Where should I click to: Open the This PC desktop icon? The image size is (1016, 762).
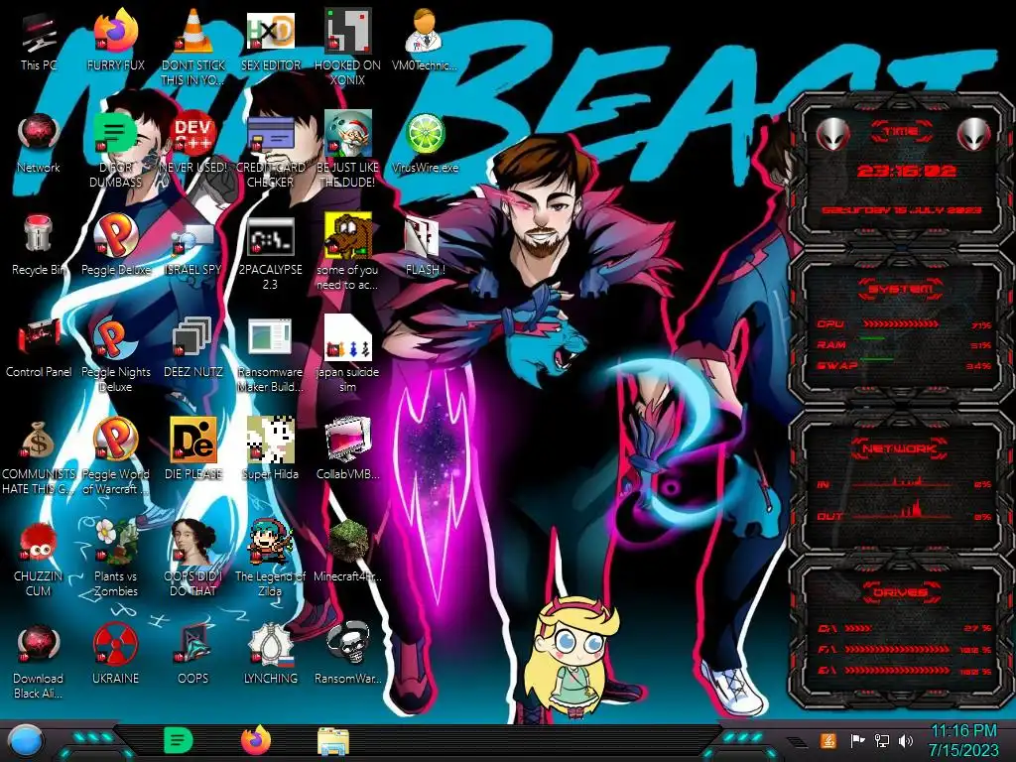click(39, 39)
